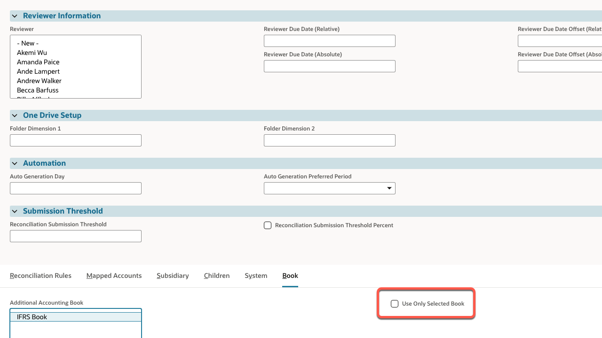Image resolution: width=602 pixels, height=338 pixels.
Task: Click the Reviewer Due Date (Relative) field
Action: [x=329, y=41]
